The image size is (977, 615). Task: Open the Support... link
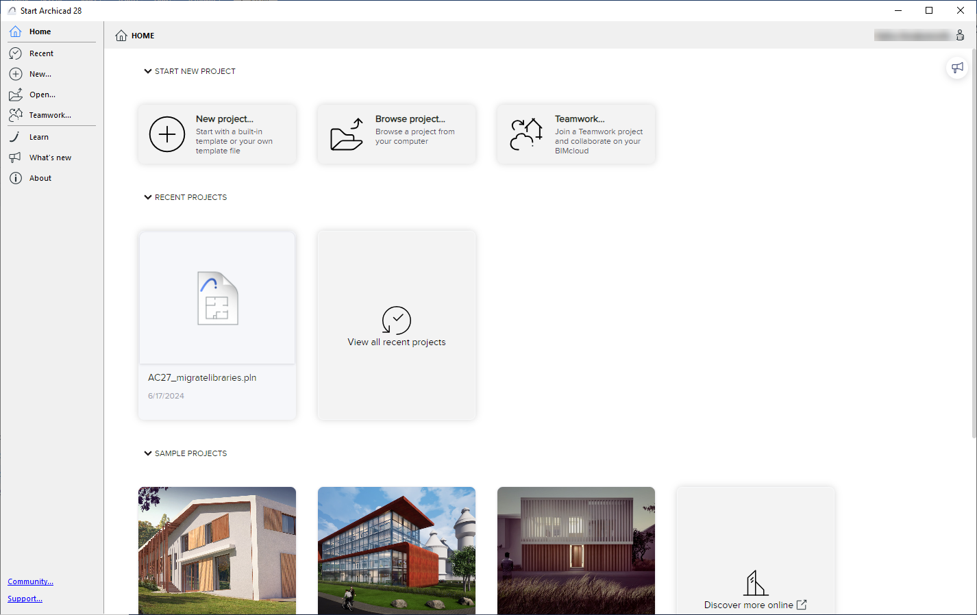pos(25,599)
